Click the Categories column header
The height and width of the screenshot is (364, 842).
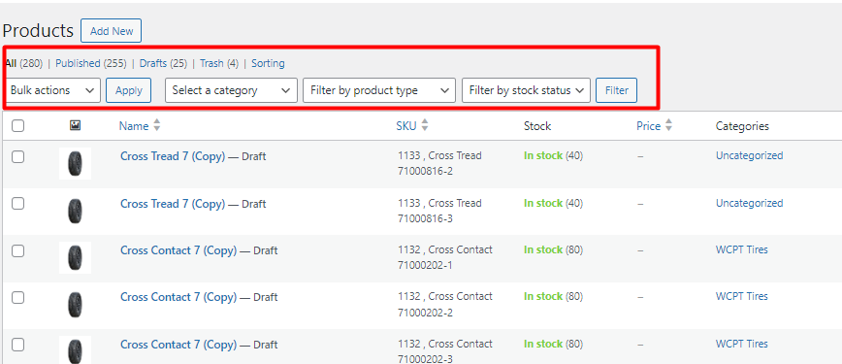(x=742, y=126)
